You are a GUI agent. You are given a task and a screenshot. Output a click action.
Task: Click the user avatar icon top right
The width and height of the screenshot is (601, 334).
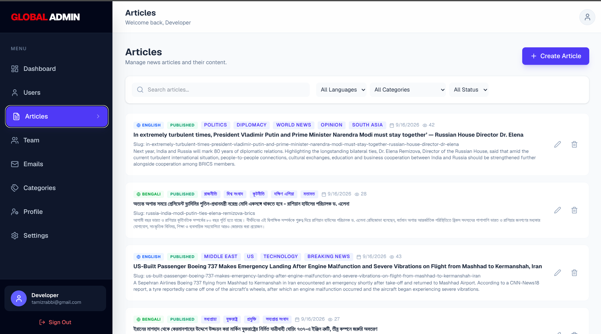pyautogui.click(x=587, y=17)
